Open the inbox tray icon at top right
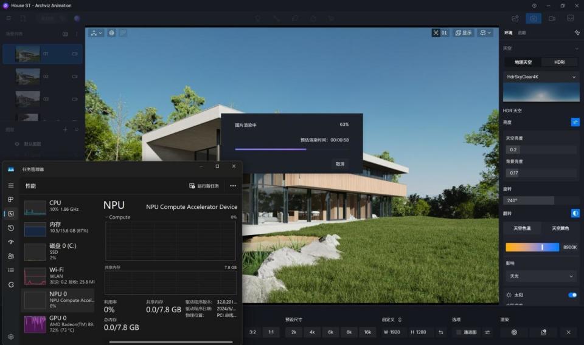584x345 pixels. (570, 18)
